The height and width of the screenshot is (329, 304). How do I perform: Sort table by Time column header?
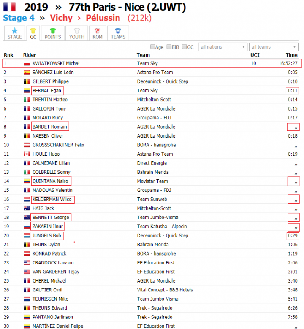tap(292, 55)
